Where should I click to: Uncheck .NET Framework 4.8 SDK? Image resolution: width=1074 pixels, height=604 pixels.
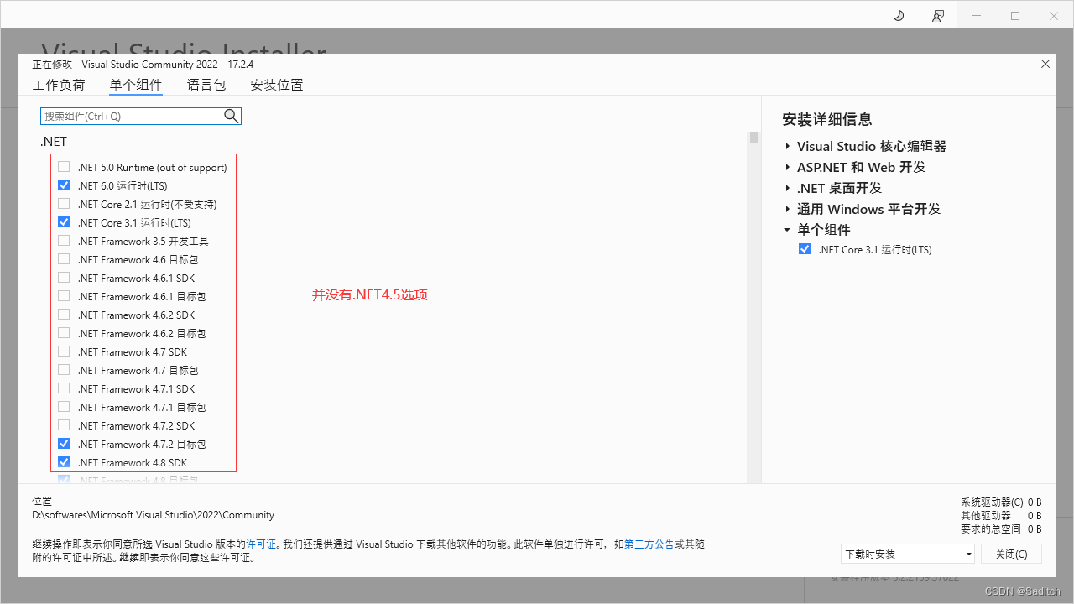pyautogui.click(x=64, y=462)
